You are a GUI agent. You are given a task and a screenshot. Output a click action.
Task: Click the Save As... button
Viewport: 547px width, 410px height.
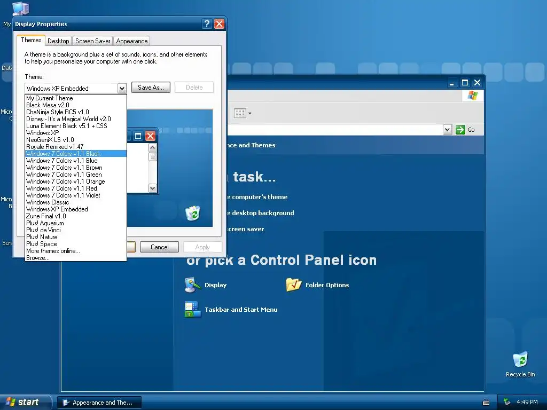coord(151,88)
